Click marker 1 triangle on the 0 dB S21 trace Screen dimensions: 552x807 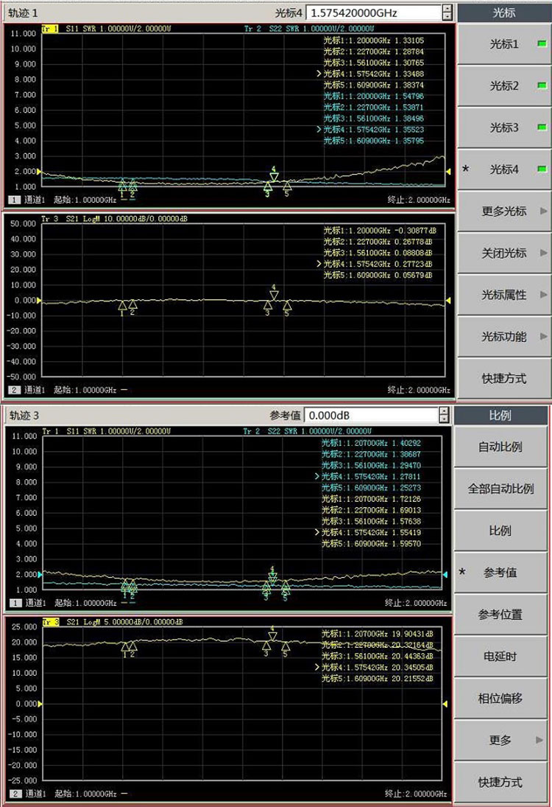click(x=122, y=304)
